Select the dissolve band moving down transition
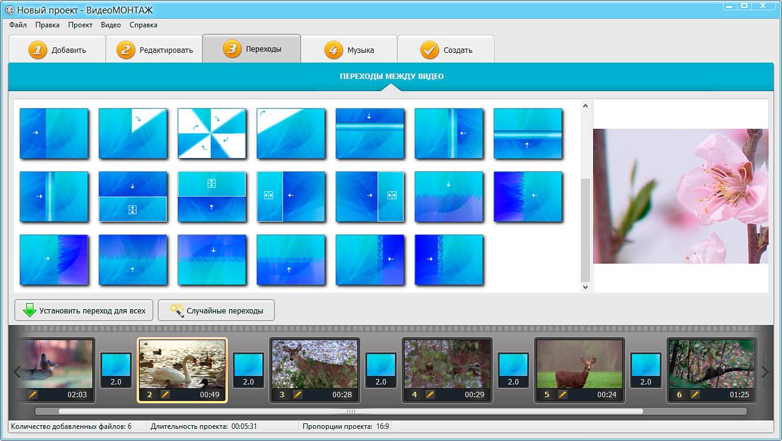The height and width of the screenshot is (441, 782). tap(212, 260)
